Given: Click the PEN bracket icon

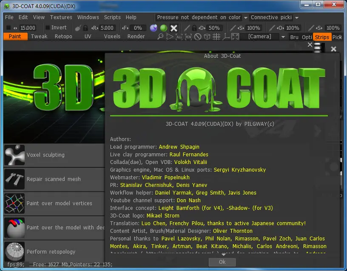Looking at the screenshot, I should (x=188, y=37).
